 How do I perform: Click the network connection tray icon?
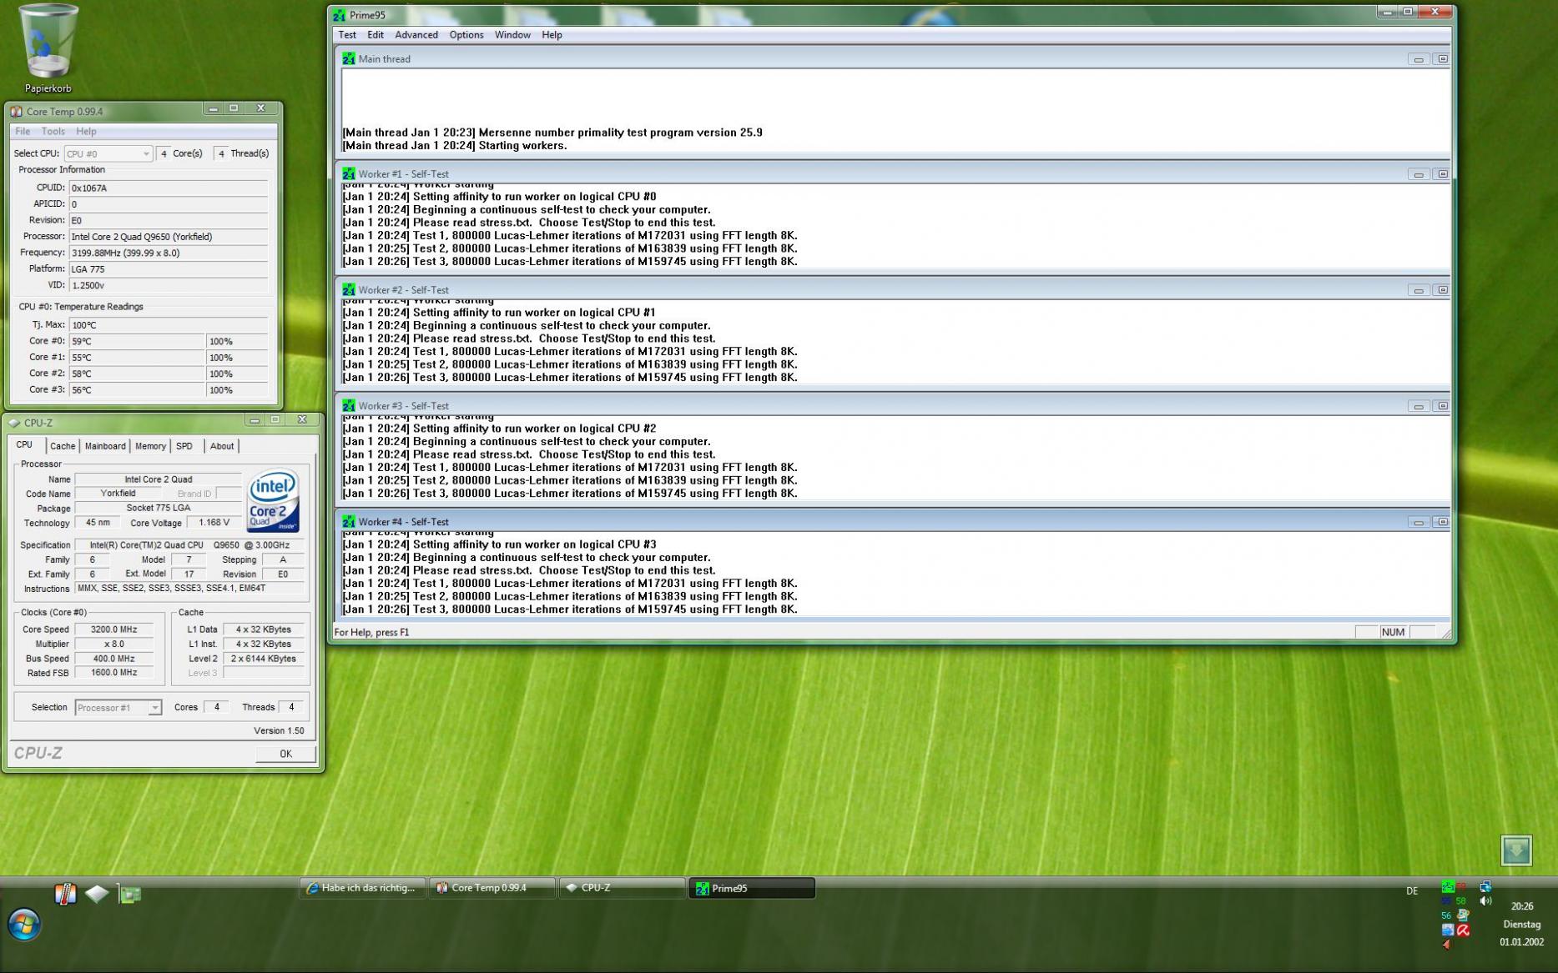[1485, 886]
